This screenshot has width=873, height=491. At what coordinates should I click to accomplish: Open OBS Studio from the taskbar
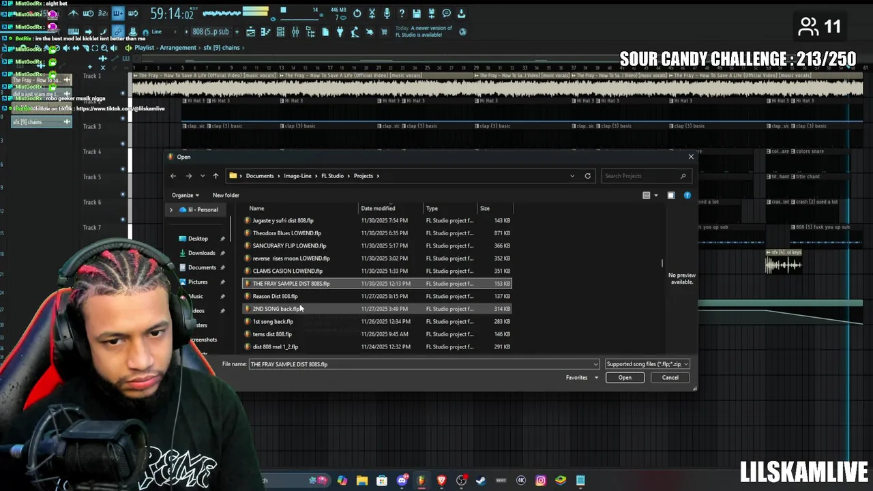pos(461,481)
